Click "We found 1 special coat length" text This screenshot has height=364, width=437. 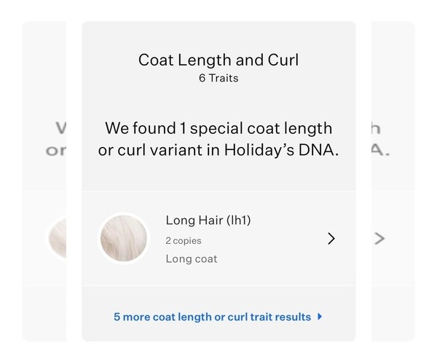coord(219,129)
